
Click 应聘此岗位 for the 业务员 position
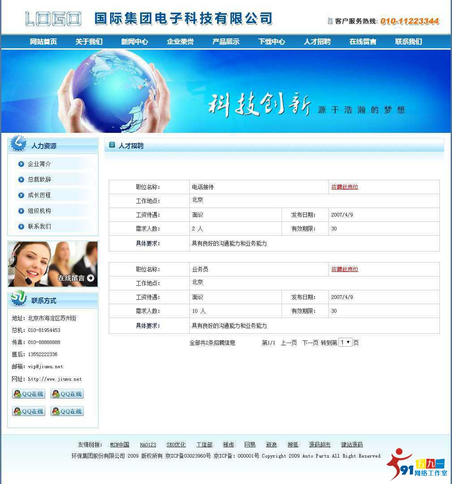click(x=344, y=269)
